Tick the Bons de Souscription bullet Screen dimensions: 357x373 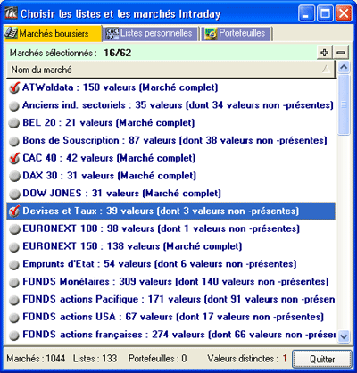pos(14,141)
